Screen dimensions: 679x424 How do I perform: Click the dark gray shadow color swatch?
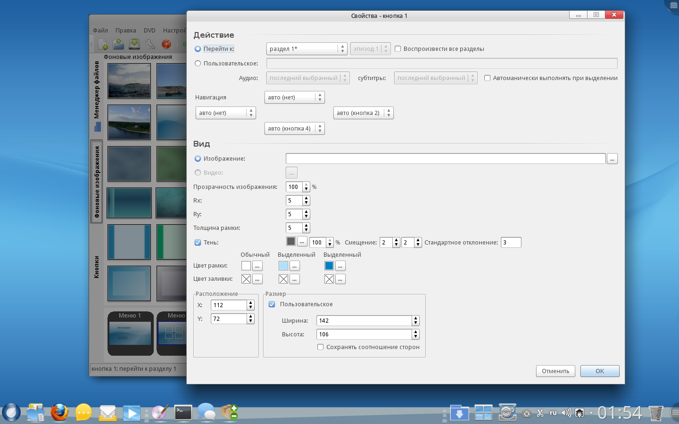291,242
